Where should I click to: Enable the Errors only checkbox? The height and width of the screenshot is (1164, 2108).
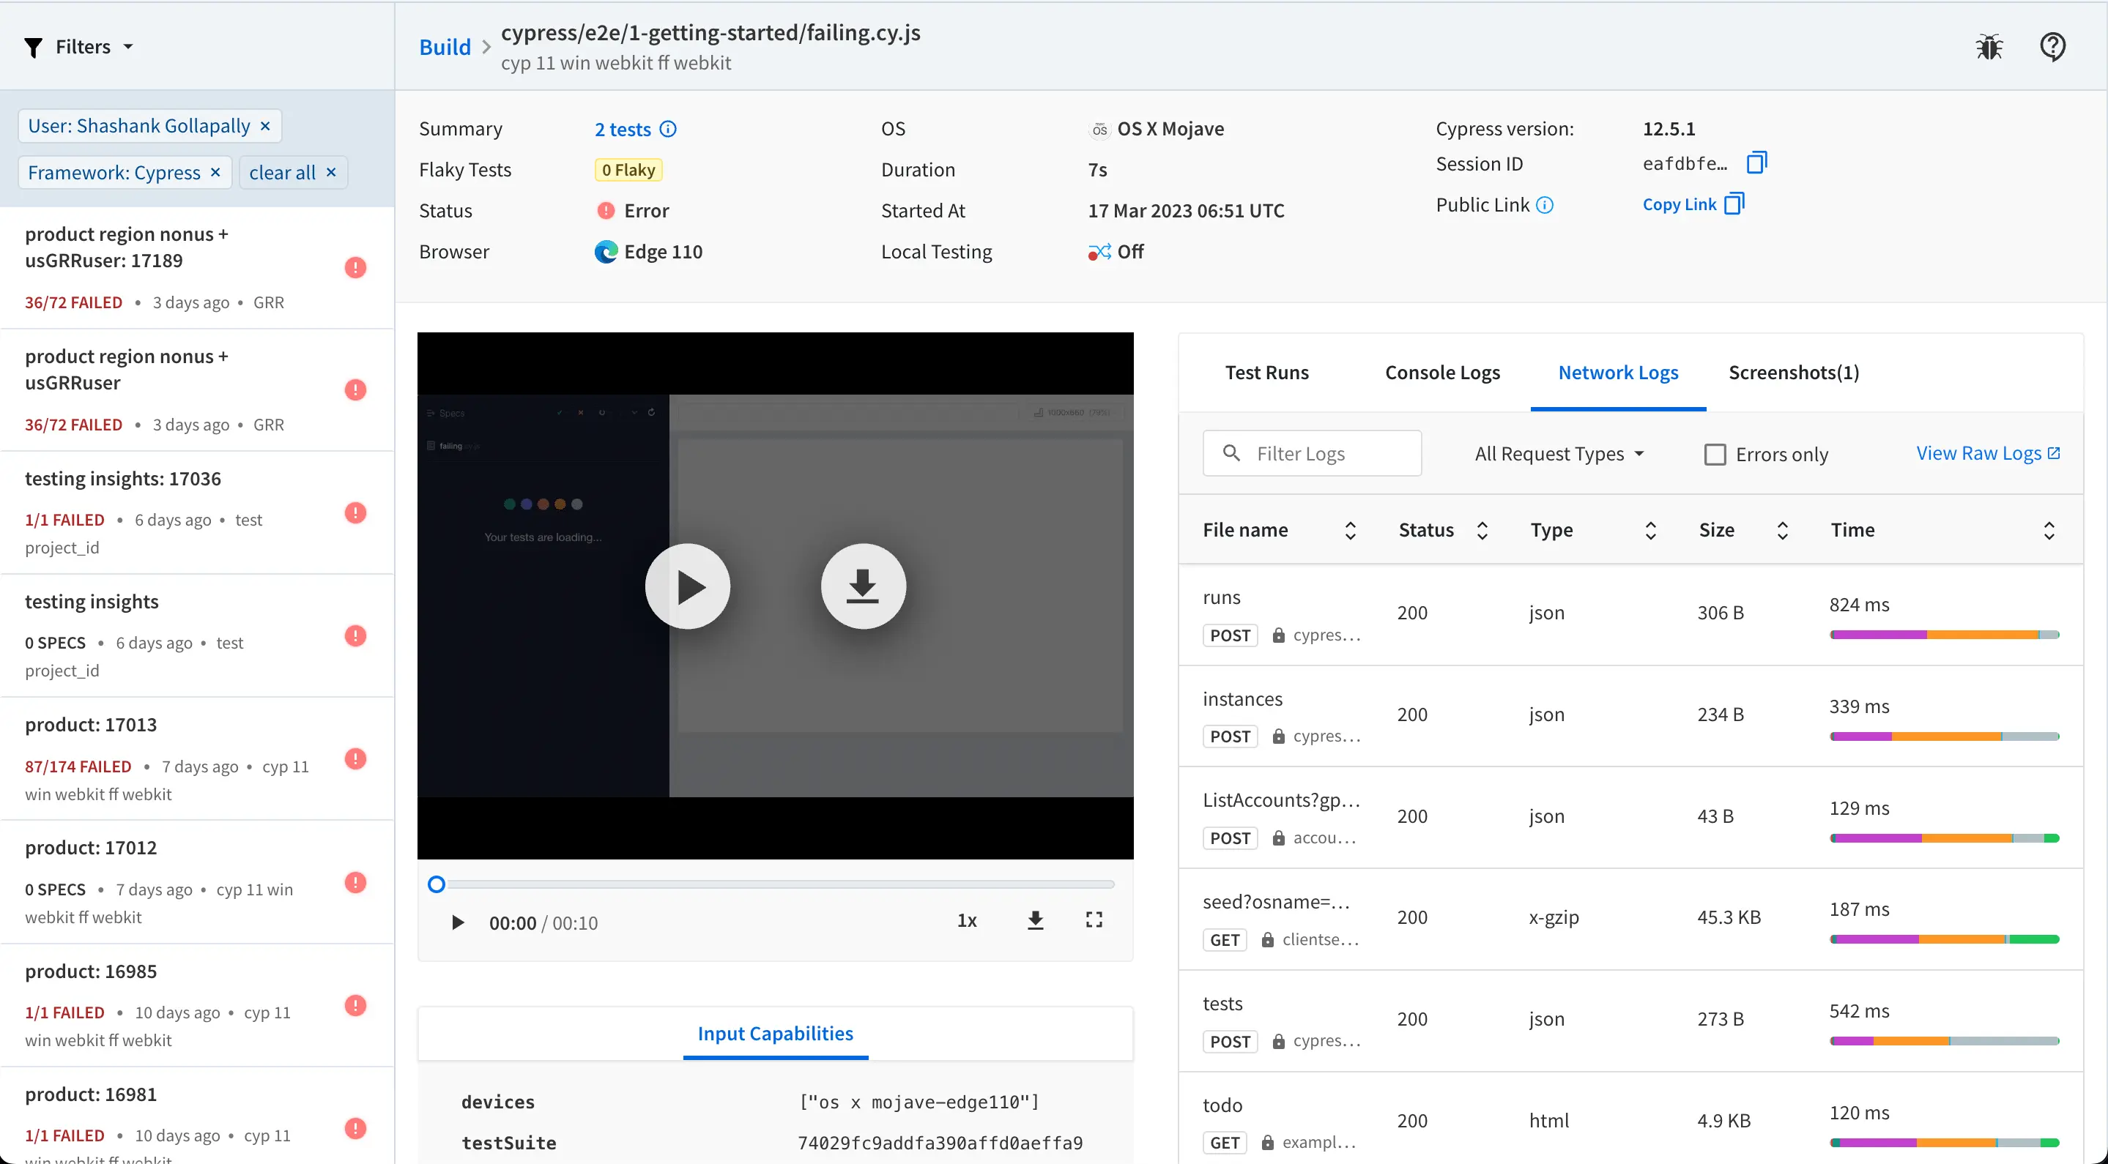pos(1715,455)
